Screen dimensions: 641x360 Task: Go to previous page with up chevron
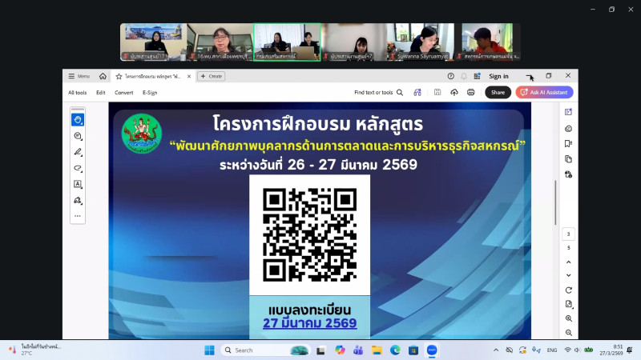(x=568, y=262)
